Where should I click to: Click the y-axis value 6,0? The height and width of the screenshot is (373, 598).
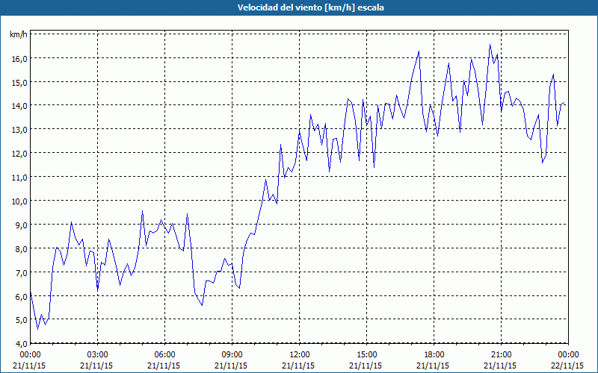pyautogui.click(x=22, y=296)
